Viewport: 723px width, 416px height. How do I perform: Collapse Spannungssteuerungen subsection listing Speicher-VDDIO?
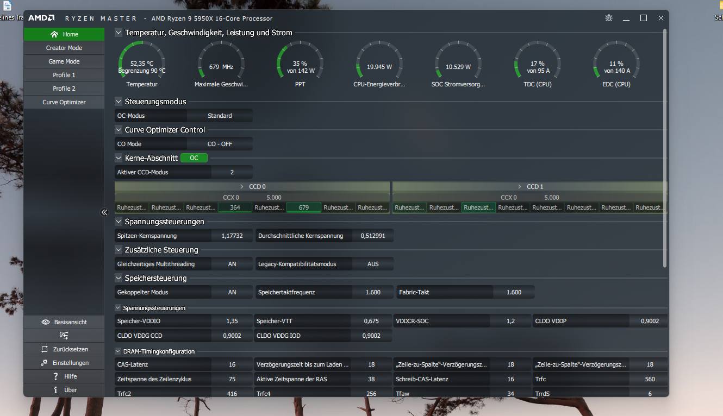coord(118,308)
